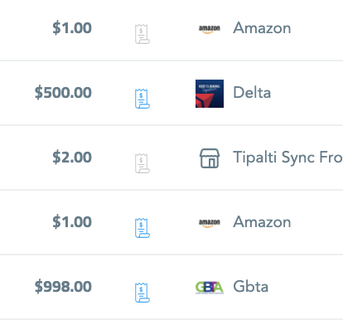343x320 pixels.
Task: Click the $1.00 amount beside the gray receipt
Action: pyautogui.click(x=72, y=28)
